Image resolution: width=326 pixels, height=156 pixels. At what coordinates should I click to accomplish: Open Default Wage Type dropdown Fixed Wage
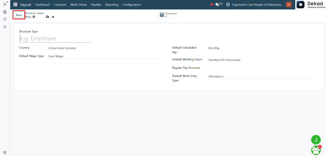click(x=106, y=56)
